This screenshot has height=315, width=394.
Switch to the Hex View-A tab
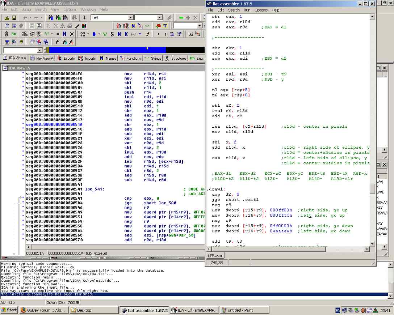coord(42,58)
